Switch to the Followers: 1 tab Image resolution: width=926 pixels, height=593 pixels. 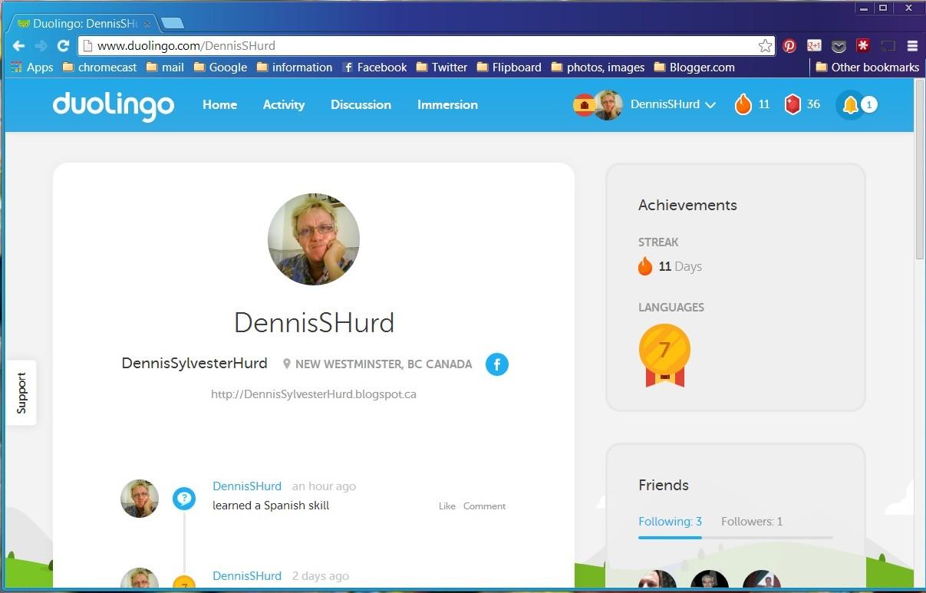pyautogui.click(x=752, y=522)
